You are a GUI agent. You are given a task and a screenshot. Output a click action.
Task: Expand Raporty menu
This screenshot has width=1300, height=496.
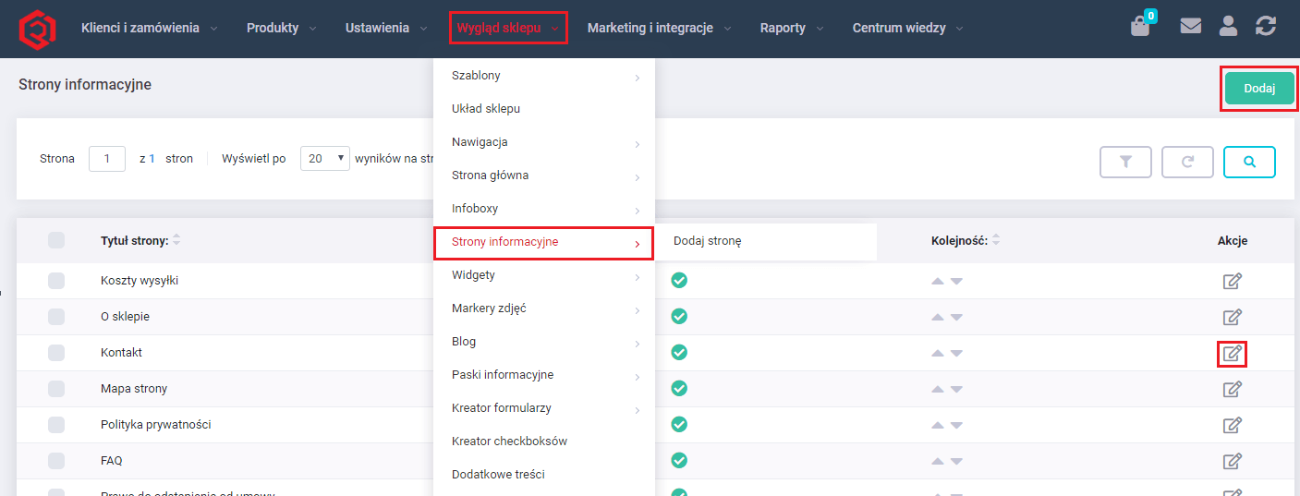(x=792, y=28)
